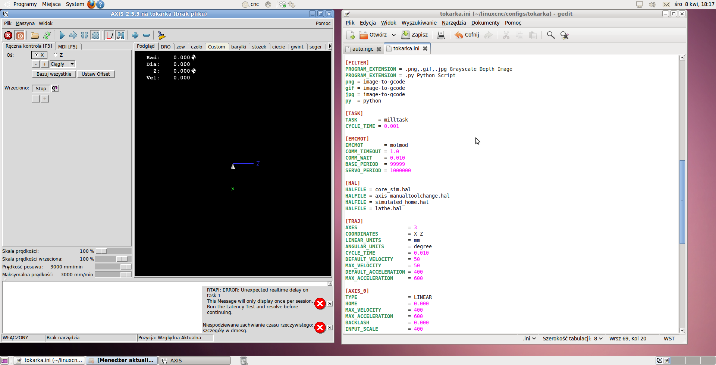Switch to the Menedżer aktuali... taskbar window
This screenshot has width=716, height=365.
point(122,361)
